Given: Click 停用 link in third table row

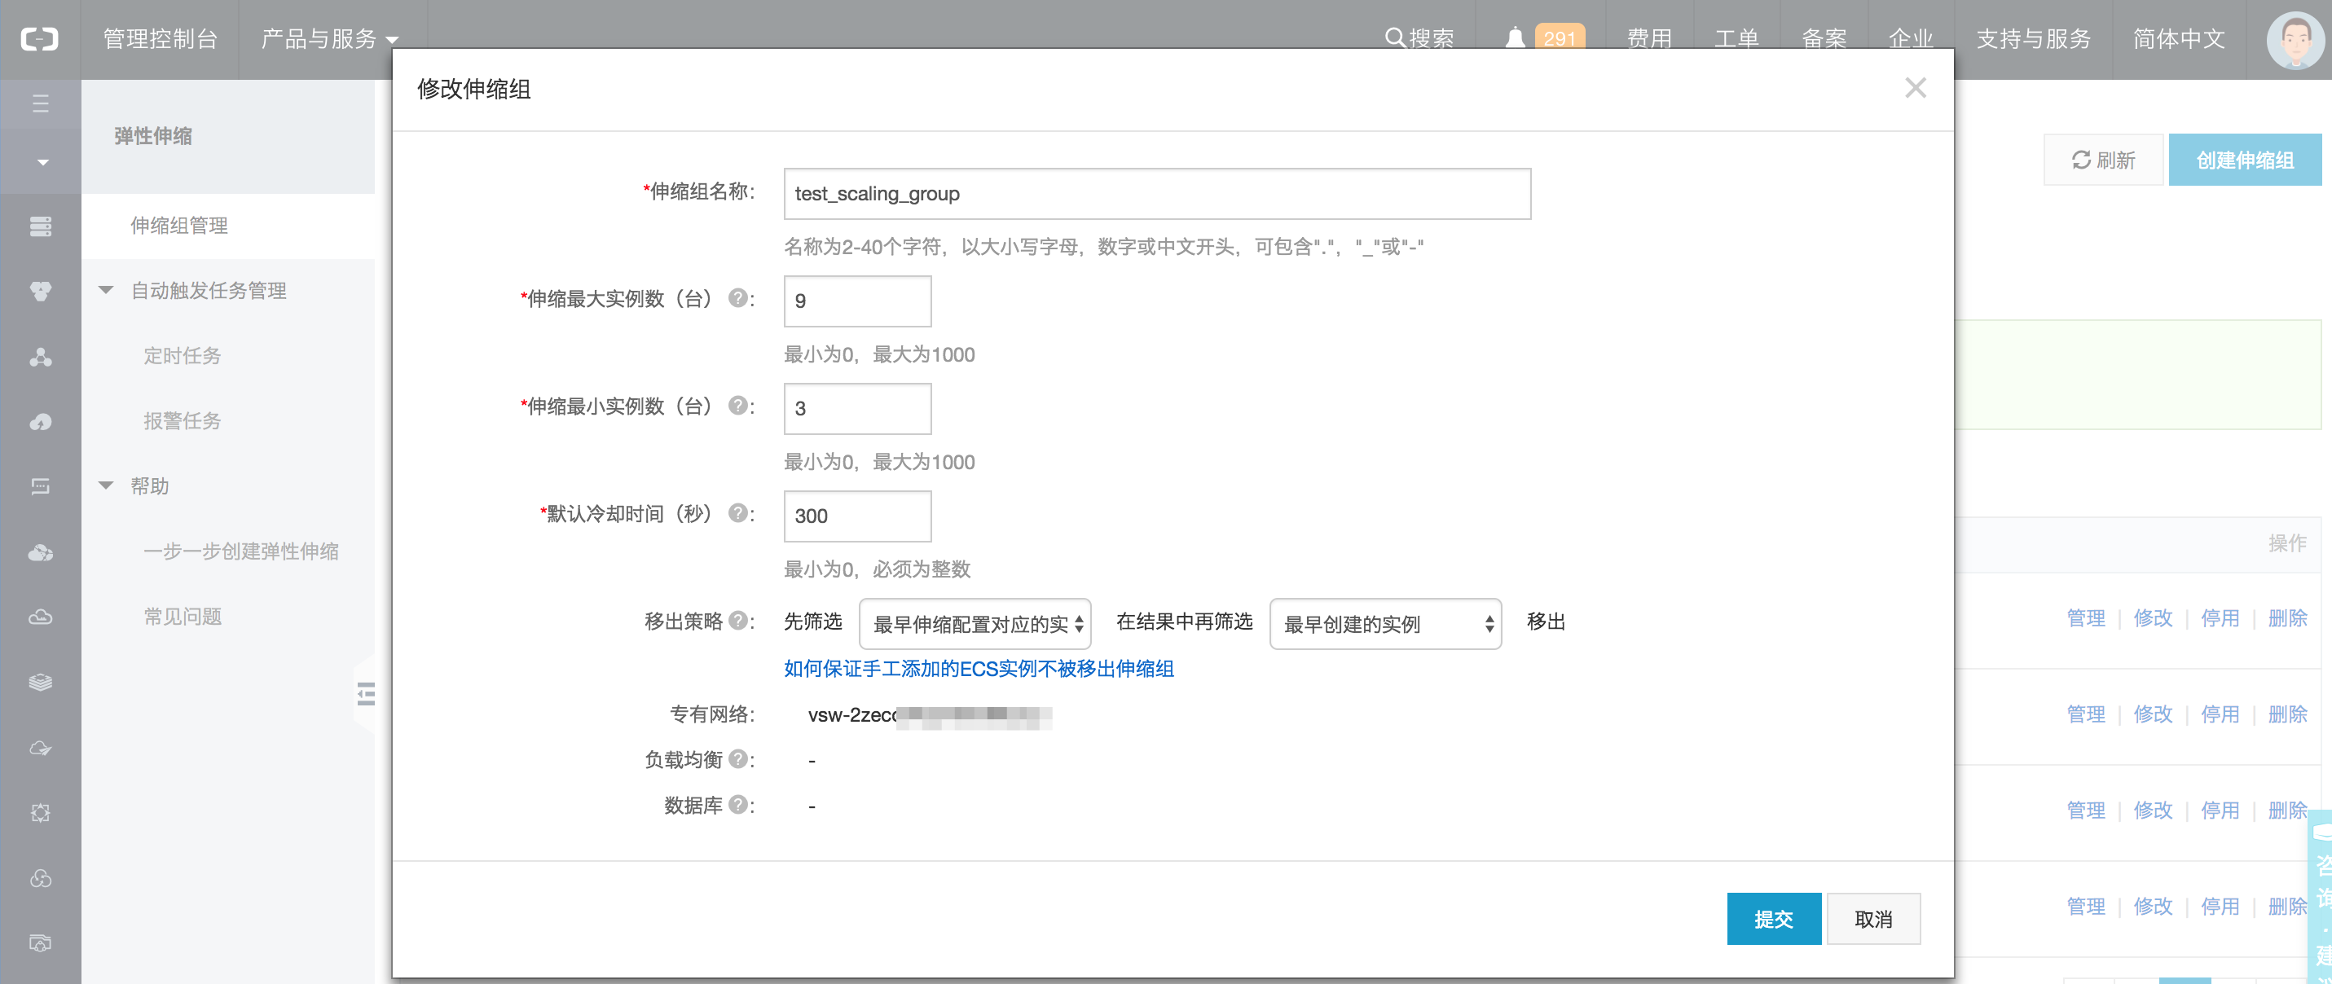Looking at the screenshot, I should click(x=2220, y=810).
